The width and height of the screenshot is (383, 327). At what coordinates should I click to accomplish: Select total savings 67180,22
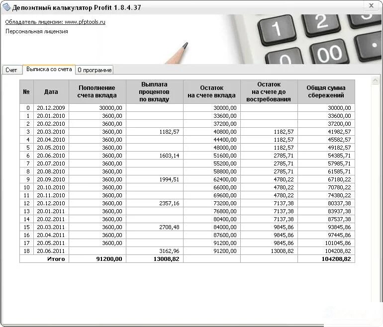pos(326,179)
